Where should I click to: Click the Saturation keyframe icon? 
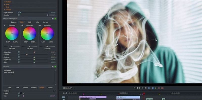pyautogui.click(x=19, y=52)
